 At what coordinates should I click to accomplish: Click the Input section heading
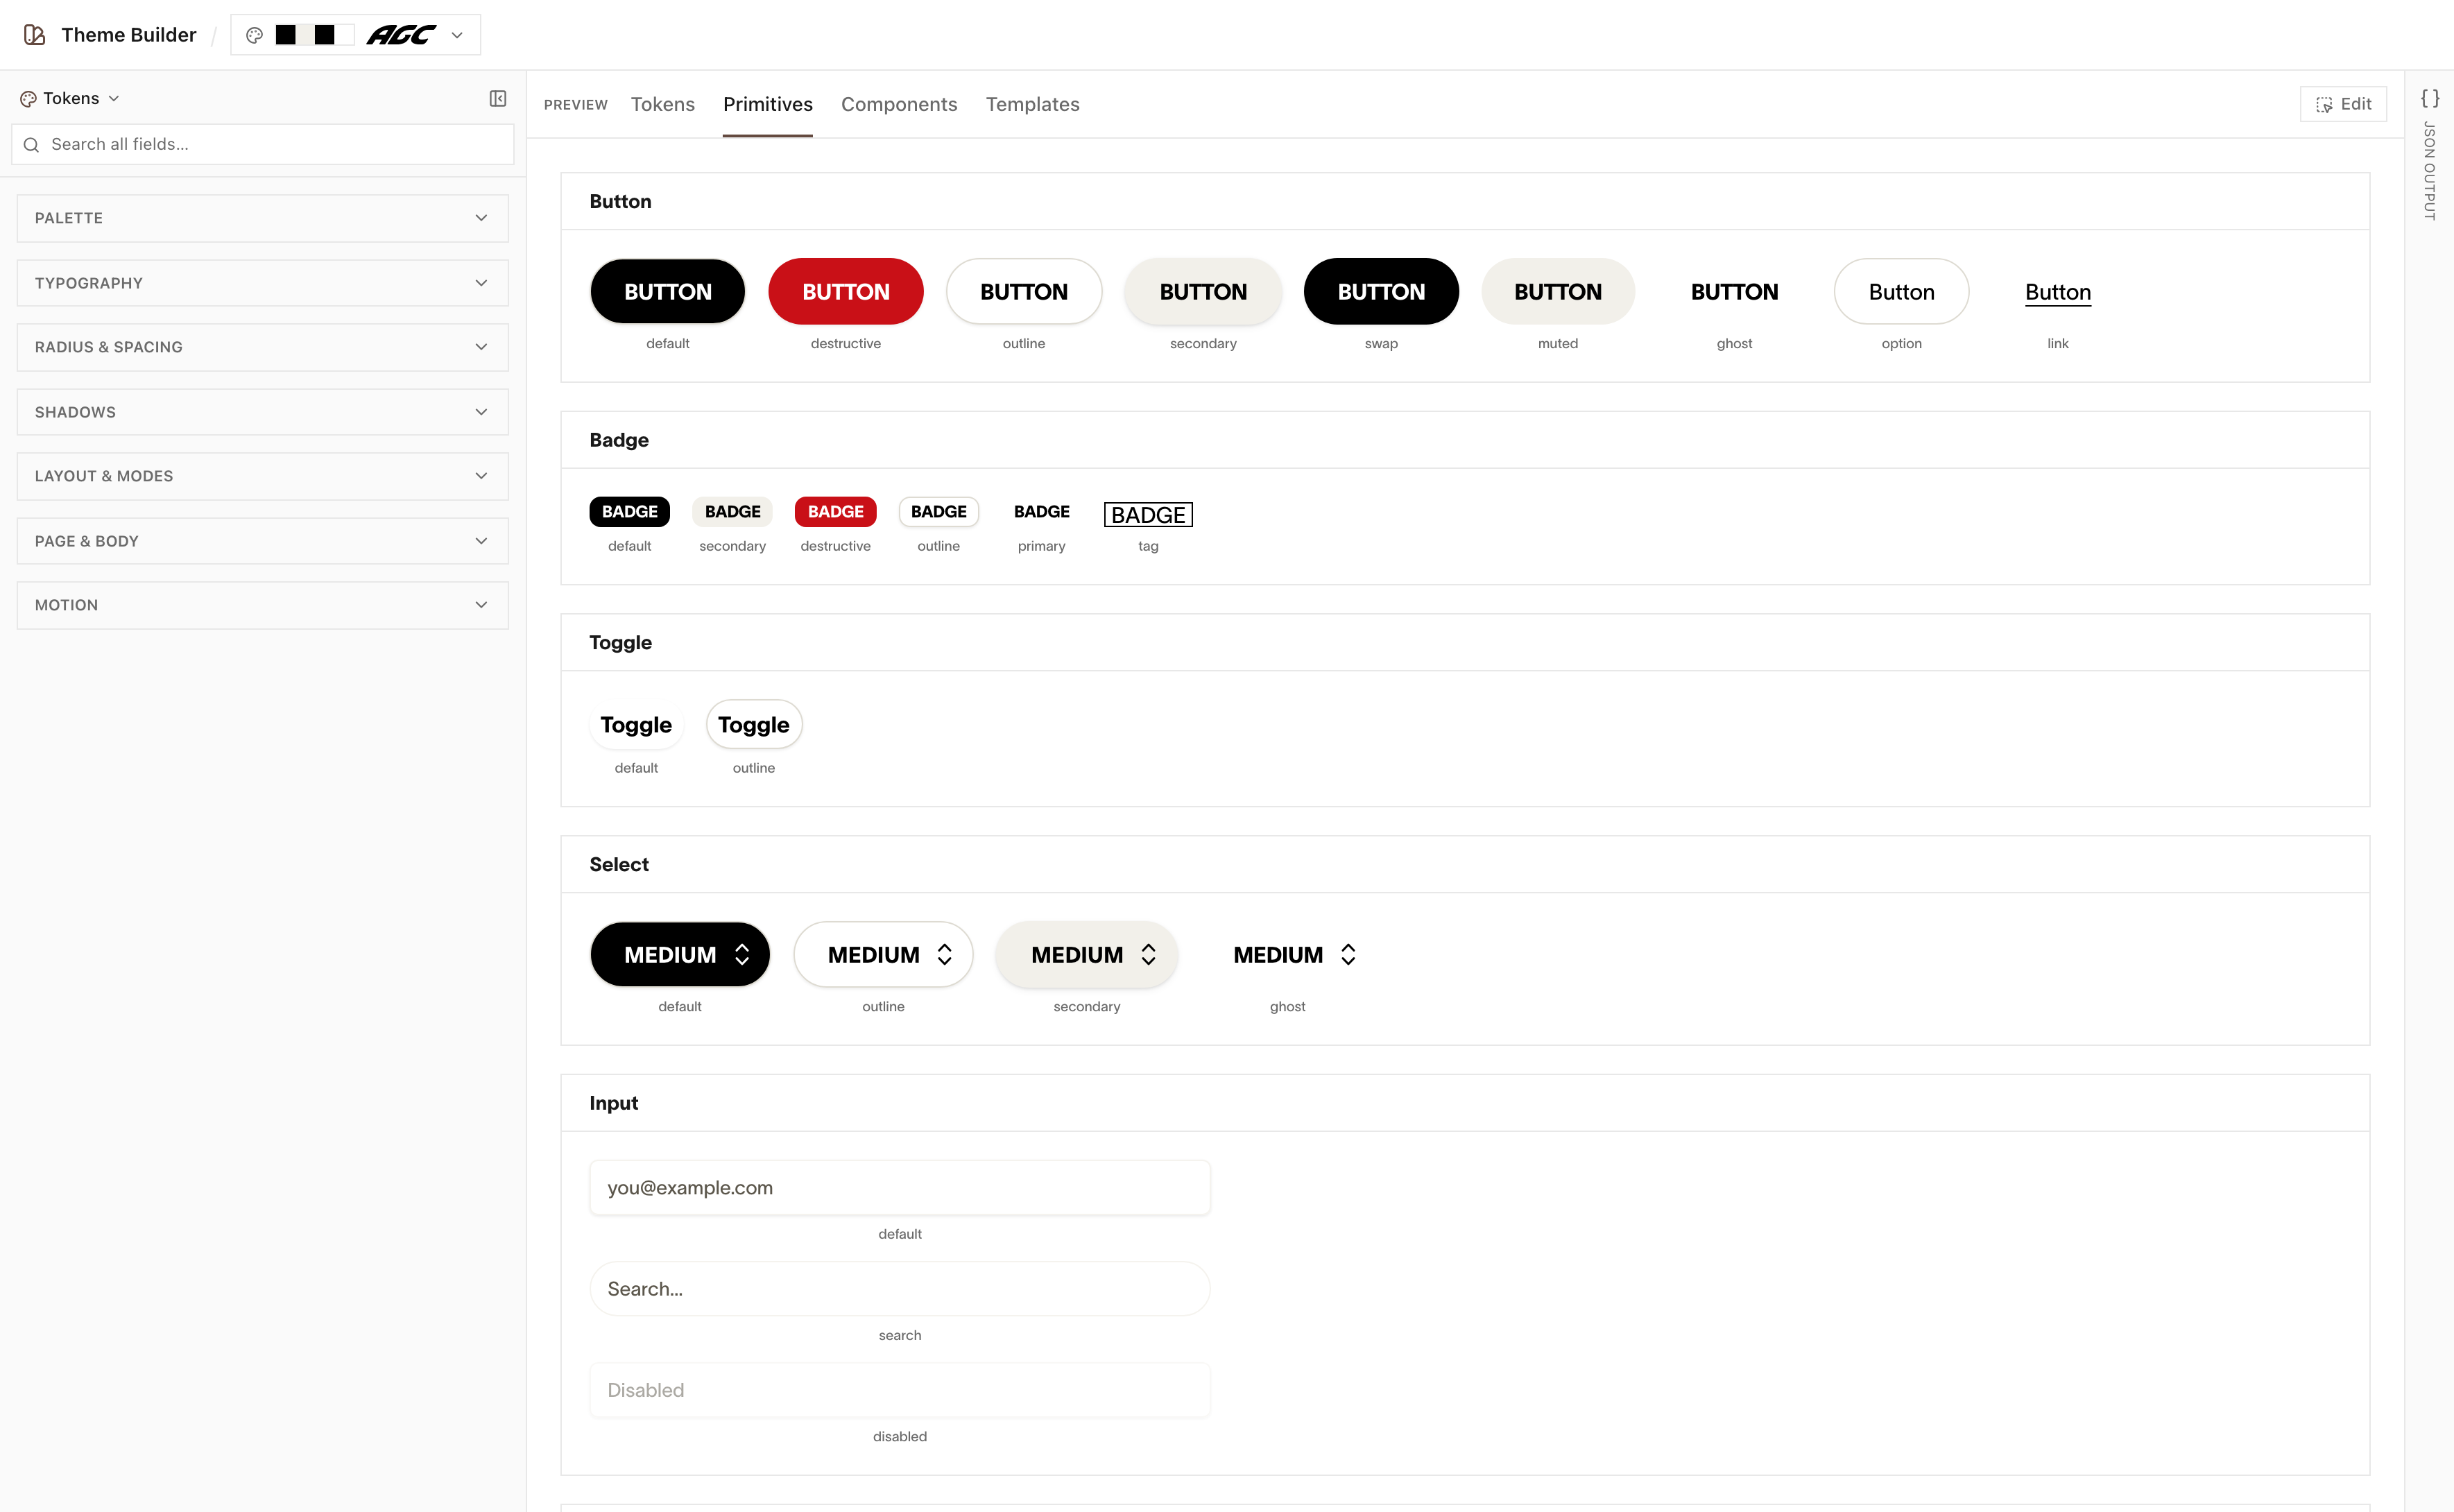(613, 1103)
